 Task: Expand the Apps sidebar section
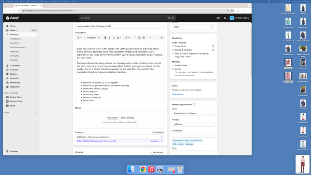tap(36, 112)
